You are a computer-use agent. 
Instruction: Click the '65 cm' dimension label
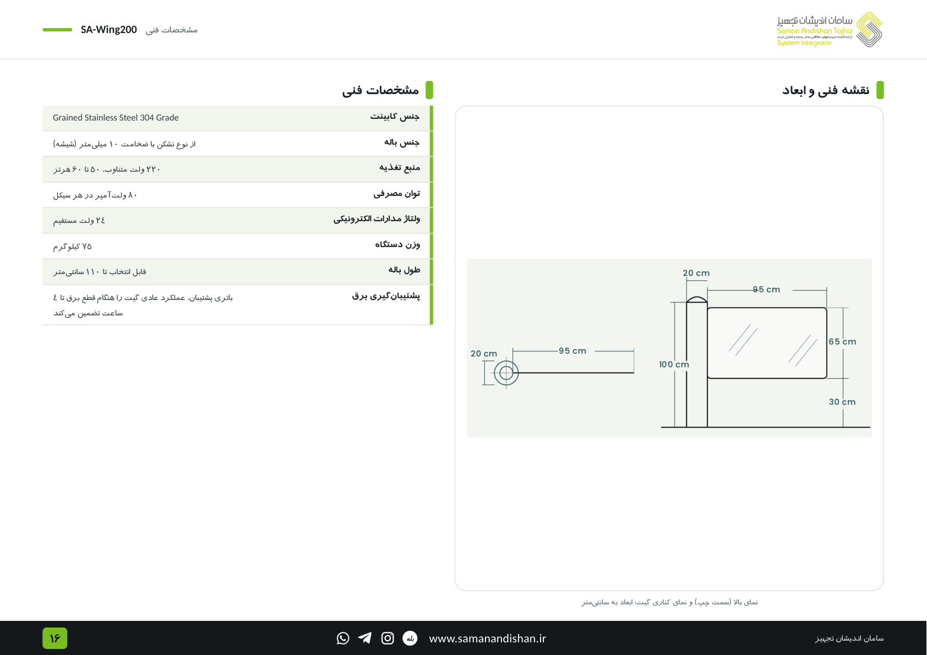click(842, 342)
